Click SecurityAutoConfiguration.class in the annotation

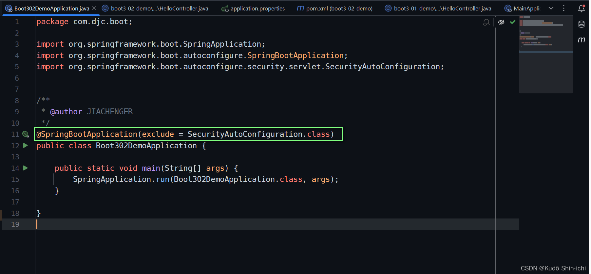pyautogui.click(x=259, y=134)
